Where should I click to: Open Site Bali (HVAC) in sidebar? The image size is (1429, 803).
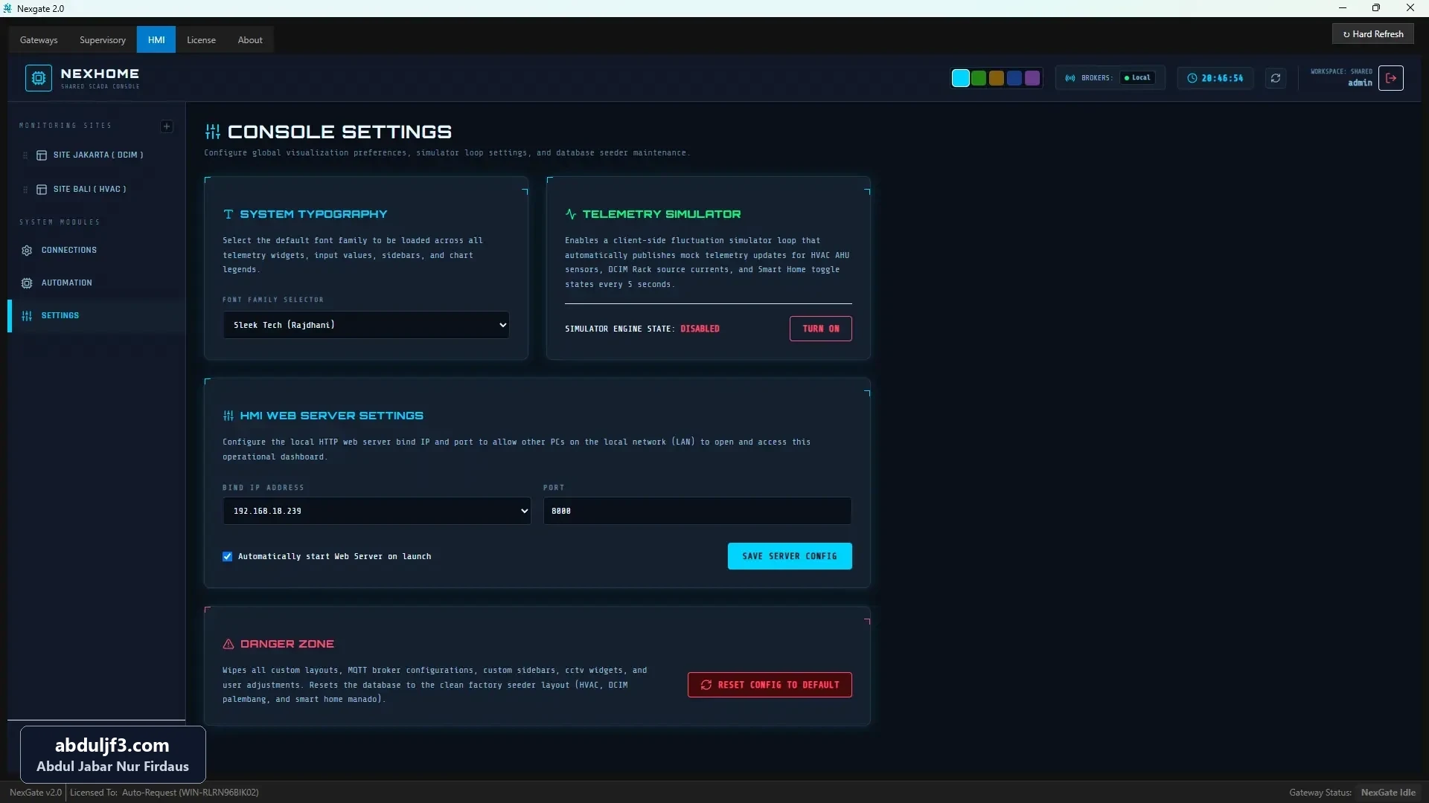(97, 190)
